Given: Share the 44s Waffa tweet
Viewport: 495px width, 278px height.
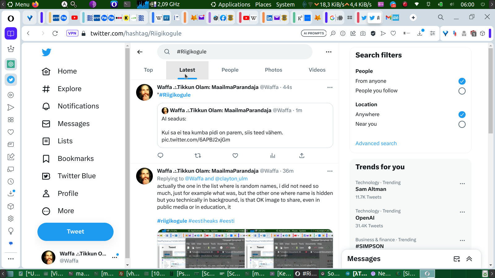Looking at the screenshot, I should [x=302, y=155].
